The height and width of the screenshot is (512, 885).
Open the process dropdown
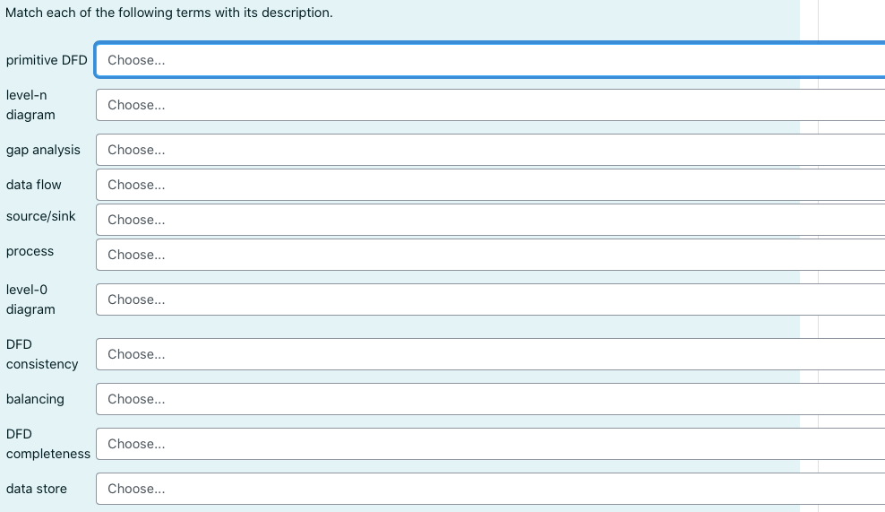pyautogui.click(x=491, y=255)
